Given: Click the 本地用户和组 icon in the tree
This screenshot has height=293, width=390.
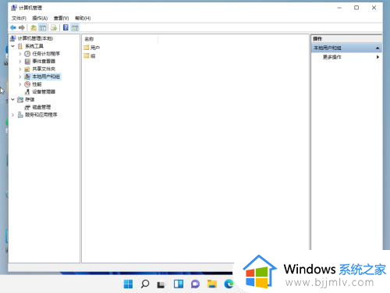Looking at the screenshot, I should point(27,77).
